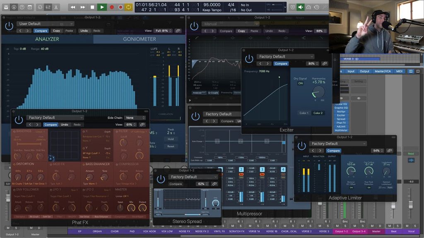Click the speaker volume icon in the menu bar
The width and height of the screenshot is (424, 238).
point(300,7)
